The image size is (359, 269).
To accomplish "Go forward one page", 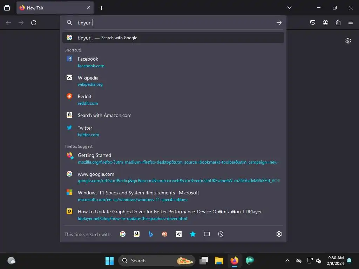I will 21,23.
